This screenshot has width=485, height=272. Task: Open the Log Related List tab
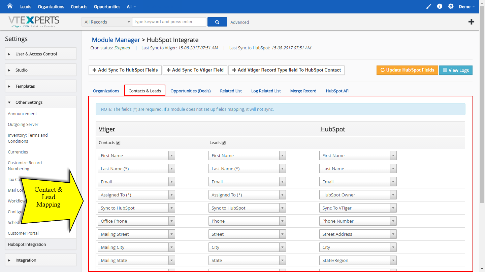coord(266,91)
